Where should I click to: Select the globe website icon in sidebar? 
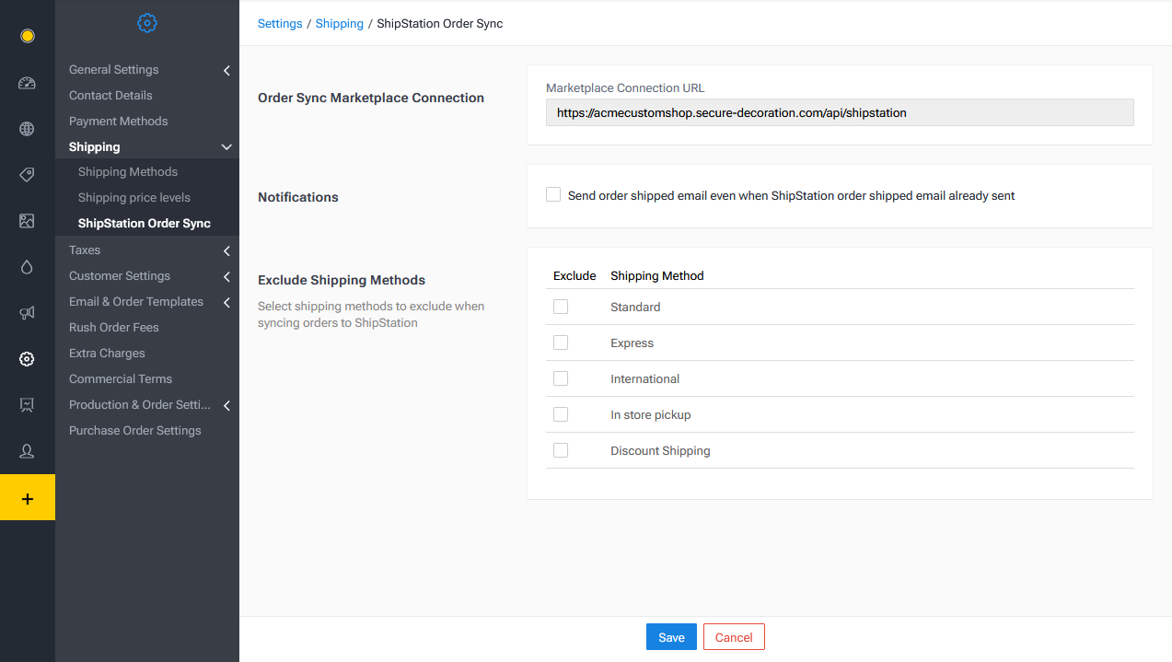[x=28, y=129]
